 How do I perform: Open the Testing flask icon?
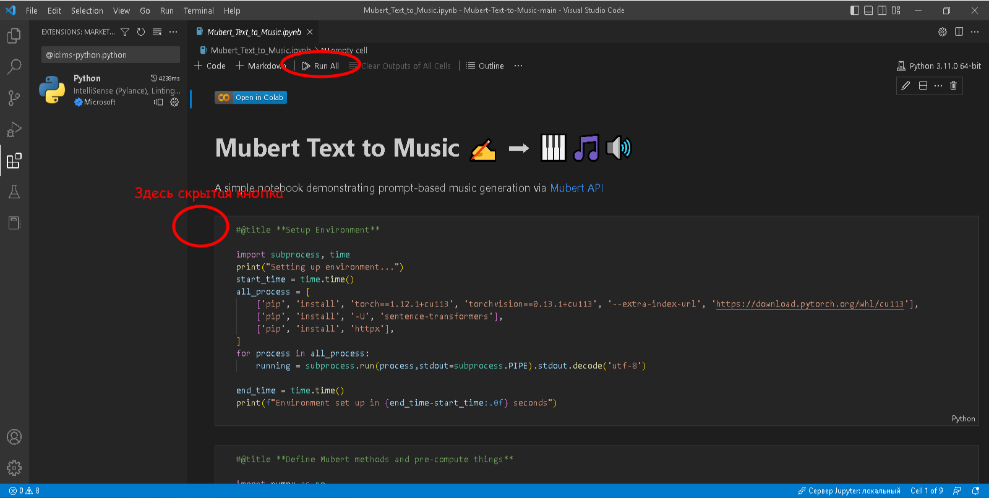tap(14, 192)
